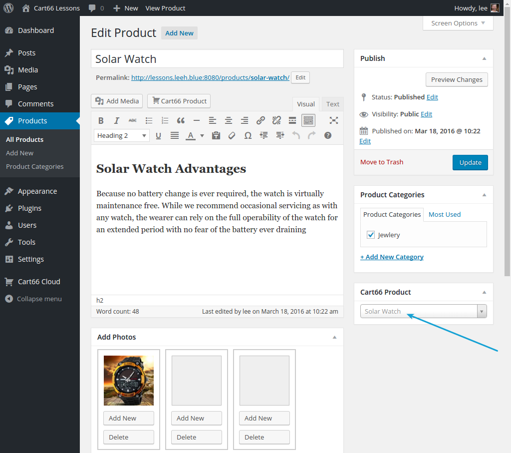Click the text color A icon
The width and height of the screenshot is (511, 453).
pos(191,136)
